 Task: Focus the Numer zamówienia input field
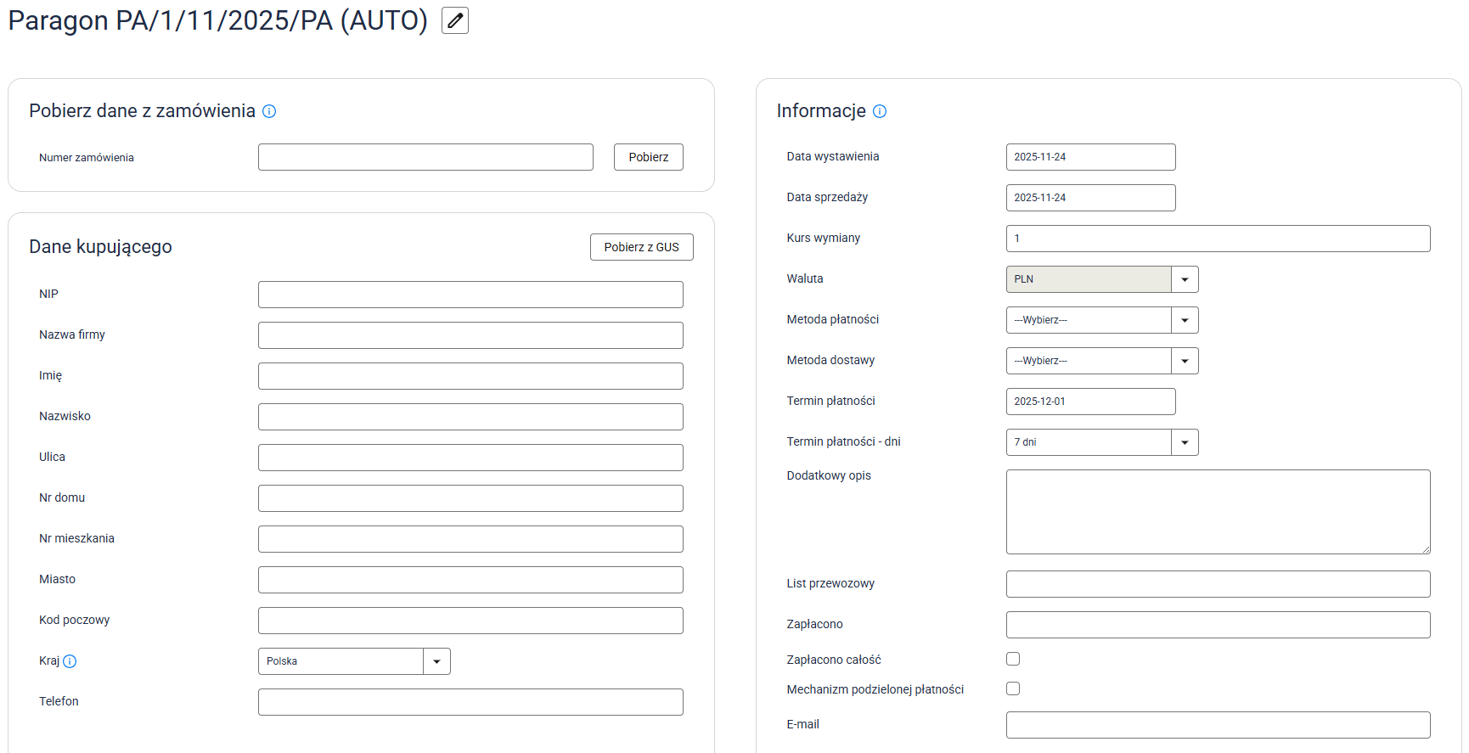[425, 157]
